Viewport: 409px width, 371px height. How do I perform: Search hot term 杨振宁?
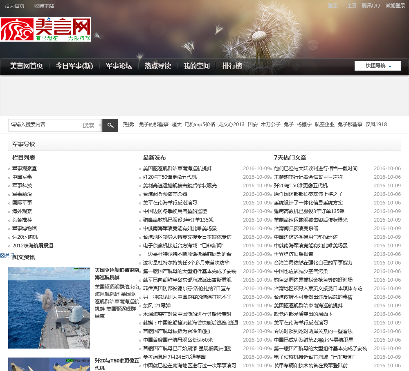click(304, 124)
